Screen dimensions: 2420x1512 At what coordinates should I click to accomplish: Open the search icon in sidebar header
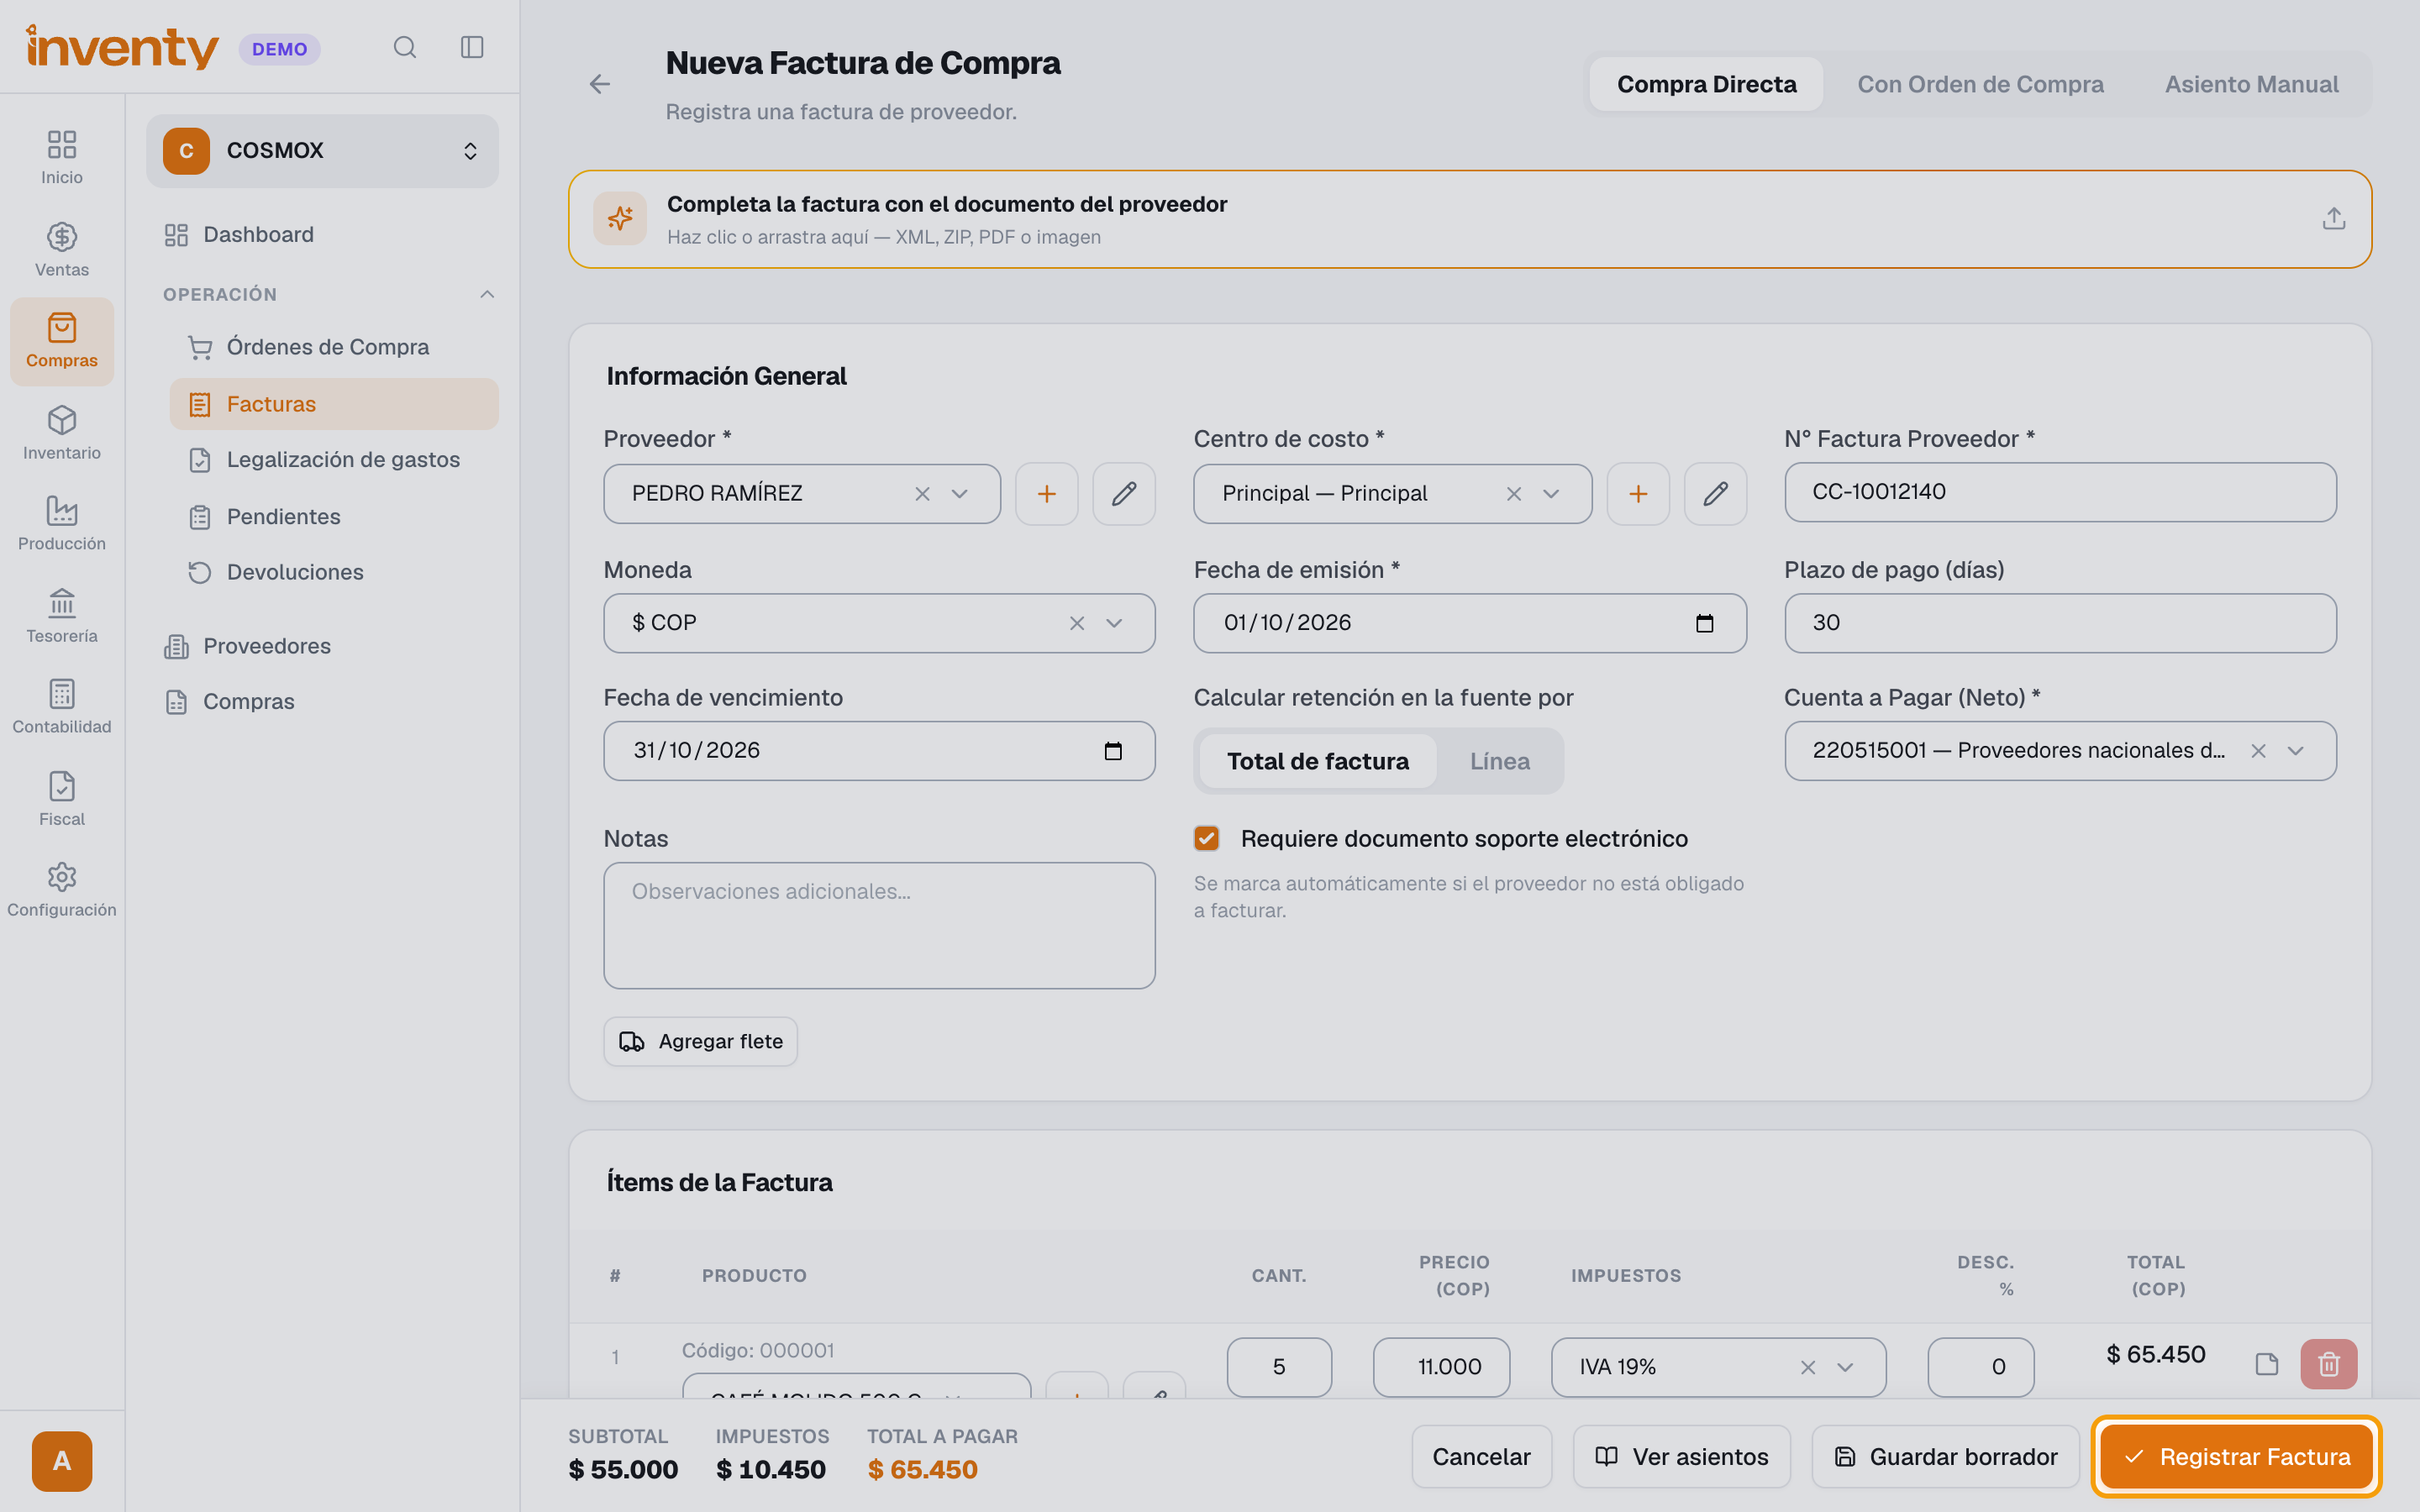point(404,47)
